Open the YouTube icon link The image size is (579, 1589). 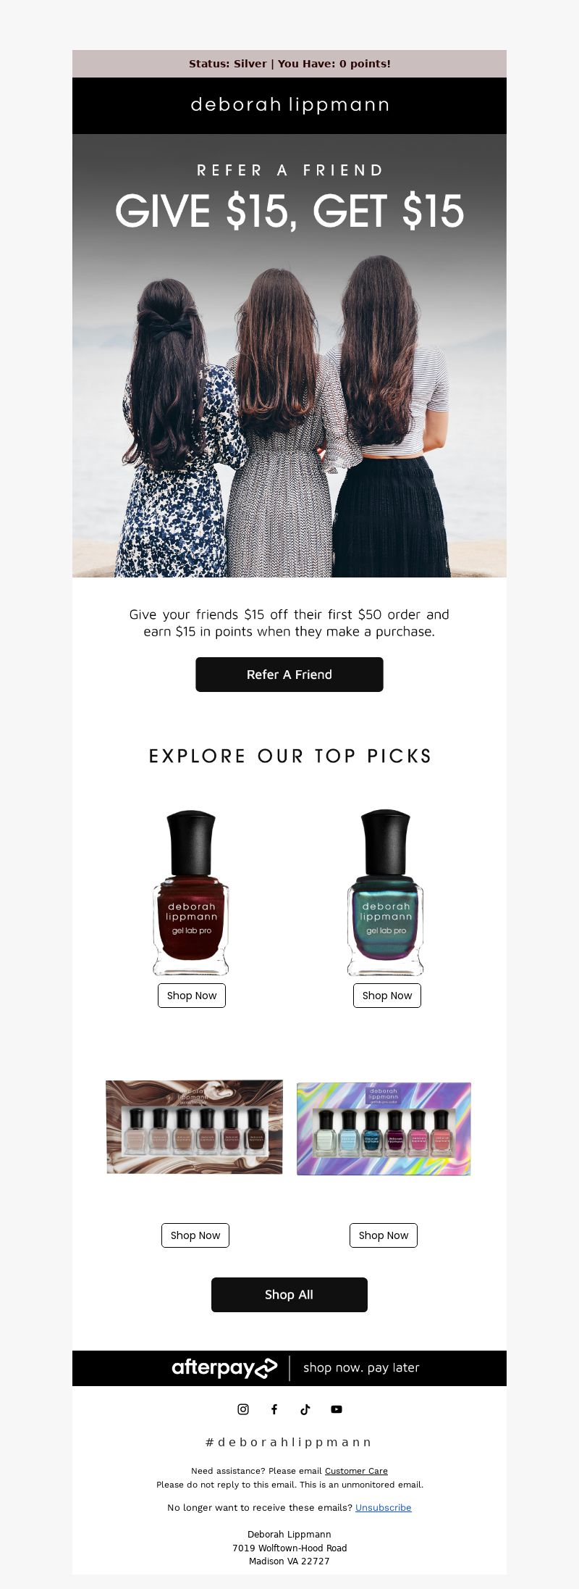[337, 1409]
